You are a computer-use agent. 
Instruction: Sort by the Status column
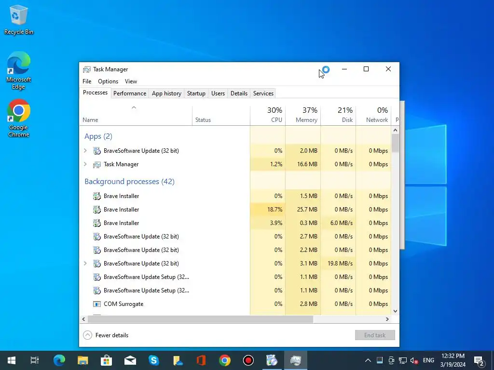click(x=221, y=116)
